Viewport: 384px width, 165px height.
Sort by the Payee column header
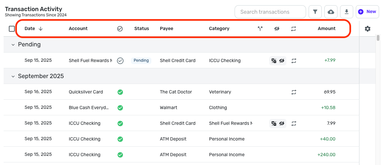[x=166, y=29]
